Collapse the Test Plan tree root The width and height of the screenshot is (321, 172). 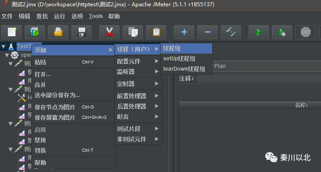coord(3,47)
